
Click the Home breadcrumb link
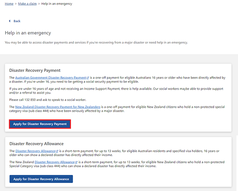pyautogui.click(x=9, y=4)
